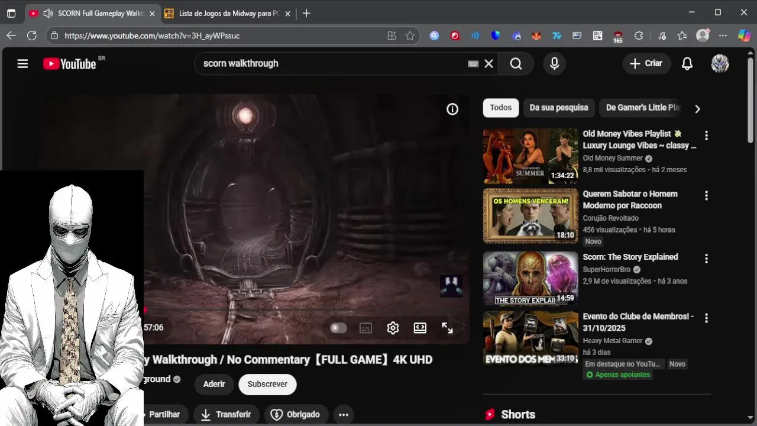Viewport: 757px width, 426px height.
Task: Open options for Evento do Clube video
Action: (706, 318)
